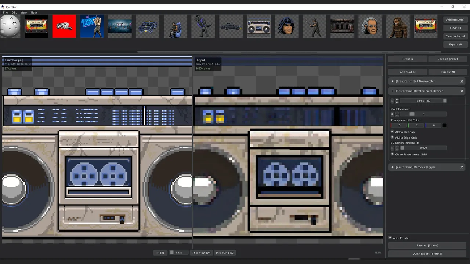Expand the Remove Jaggies module header
The width and height of the screenshot is (470, 264).
pos(427,167)
